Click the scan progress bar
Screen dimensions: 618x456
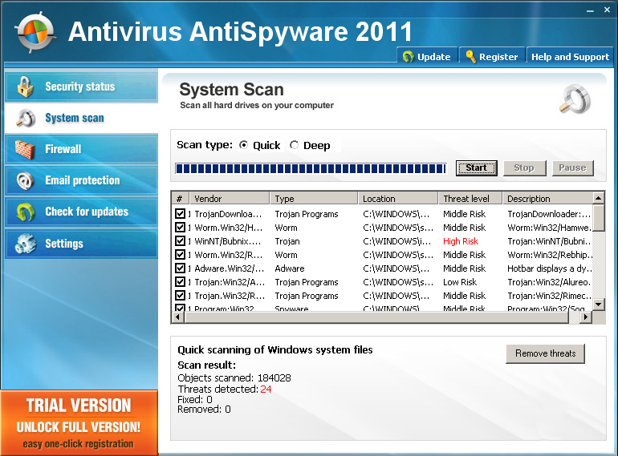click(311, 169)
